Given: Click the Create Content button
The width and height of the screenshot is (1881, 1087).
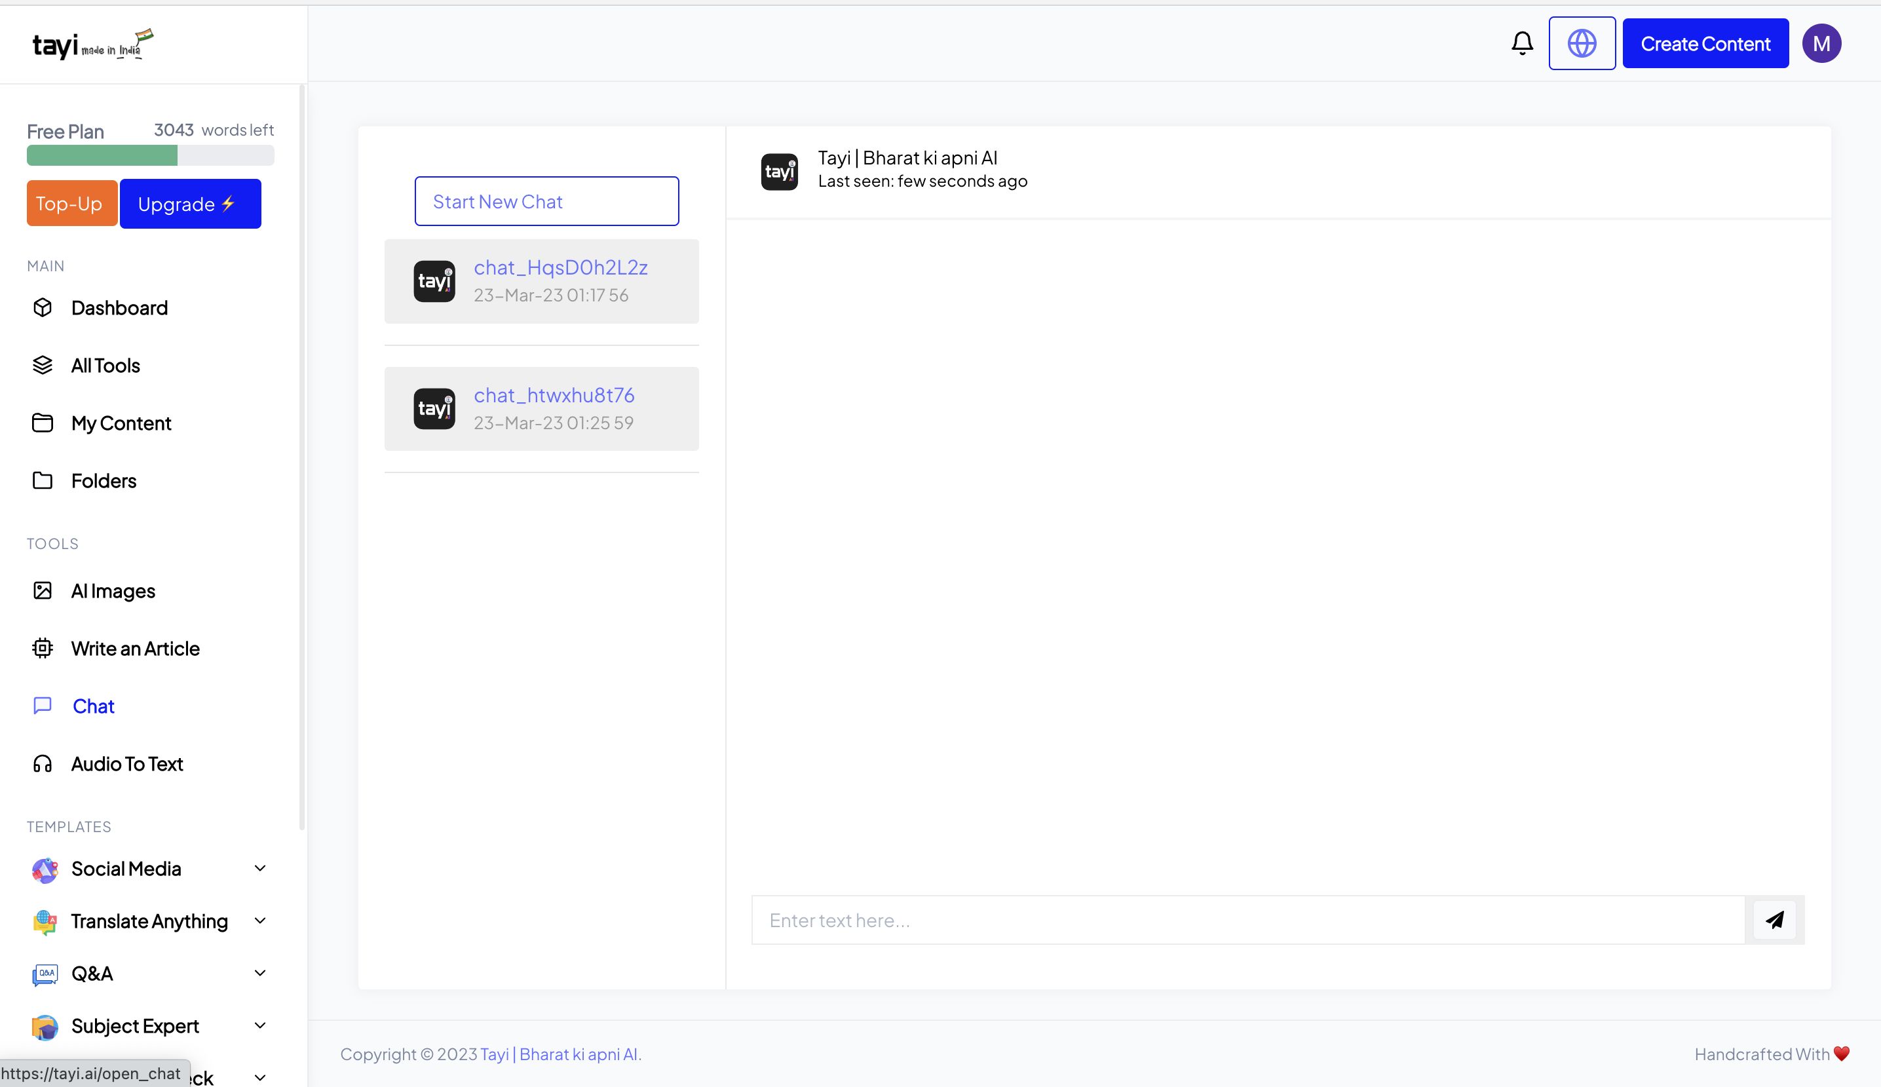Looking at the screenshot, I should 1705,43.
